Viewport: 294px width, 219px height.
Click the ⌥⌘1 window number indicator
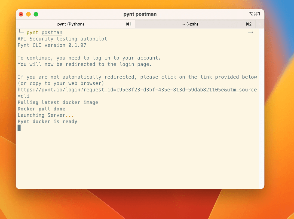tap(254, 14)
